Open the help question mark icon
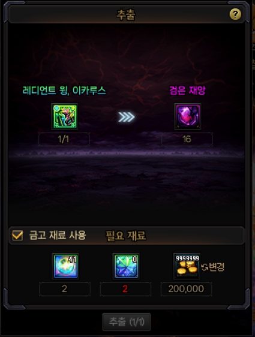The height and width of the screenshot is (337, 255). (x=235, y=14)
